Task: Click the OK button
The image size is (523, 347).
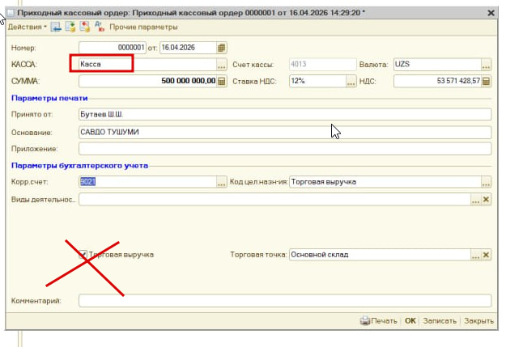Action: pos(410,320)
